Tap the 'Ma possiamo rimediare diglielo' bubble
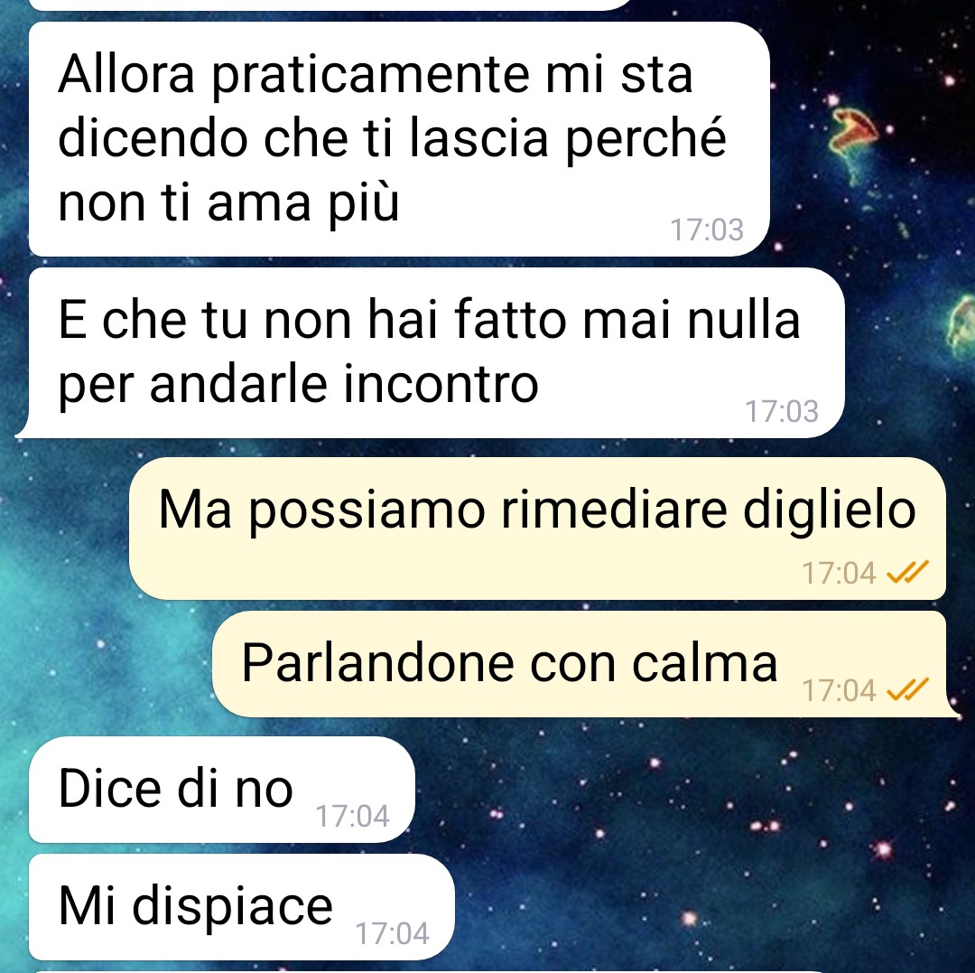The image size is (975, 973). [537, 529]
